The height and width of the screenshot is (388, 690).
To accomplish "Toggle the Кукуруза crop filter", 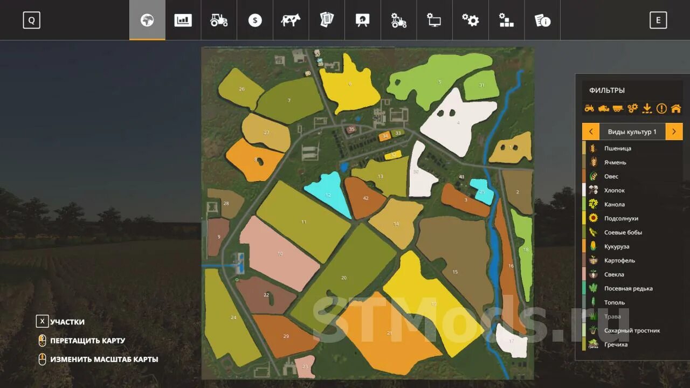I will click(632, 246).
